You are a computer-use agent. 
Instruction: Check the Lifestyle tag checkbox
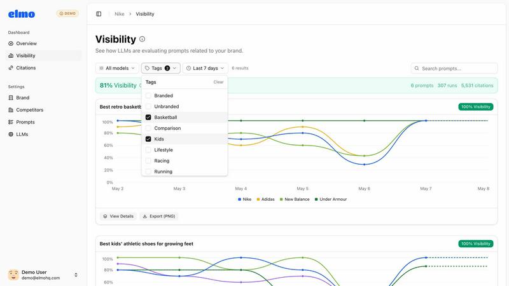pyautogui.click(x=148, y=150)
